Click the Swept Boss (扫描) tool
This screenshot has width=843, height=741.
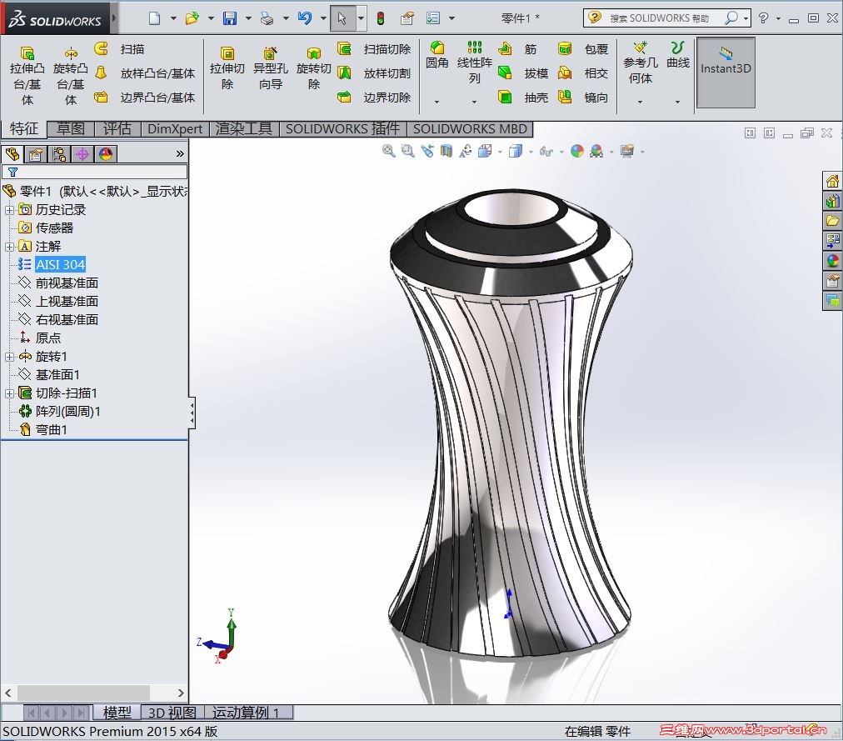pos(119,49)
